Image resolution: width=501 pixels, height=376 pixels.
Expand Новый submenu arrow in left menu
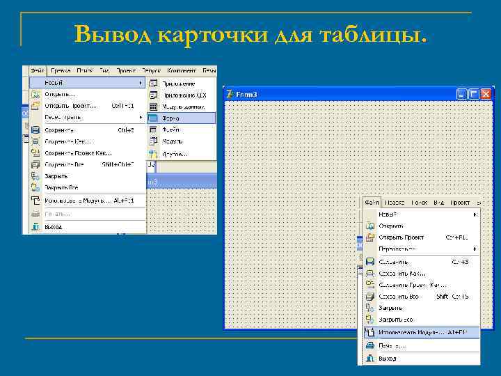click(141, 83)
